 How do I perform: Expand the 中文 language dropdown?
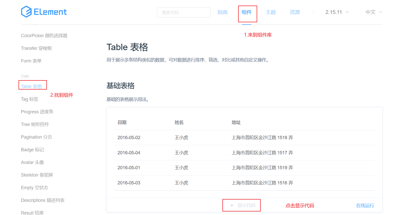373,12
